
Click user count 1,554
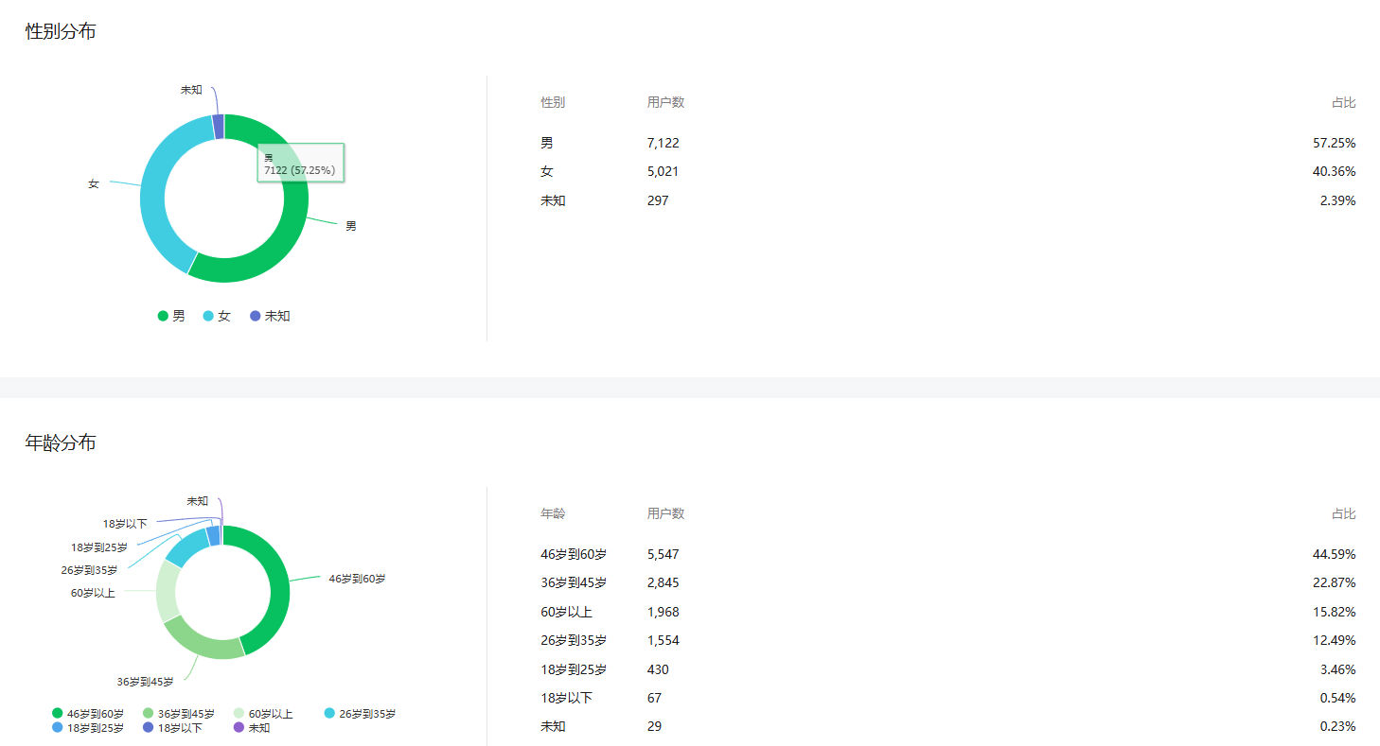(663, 640)
